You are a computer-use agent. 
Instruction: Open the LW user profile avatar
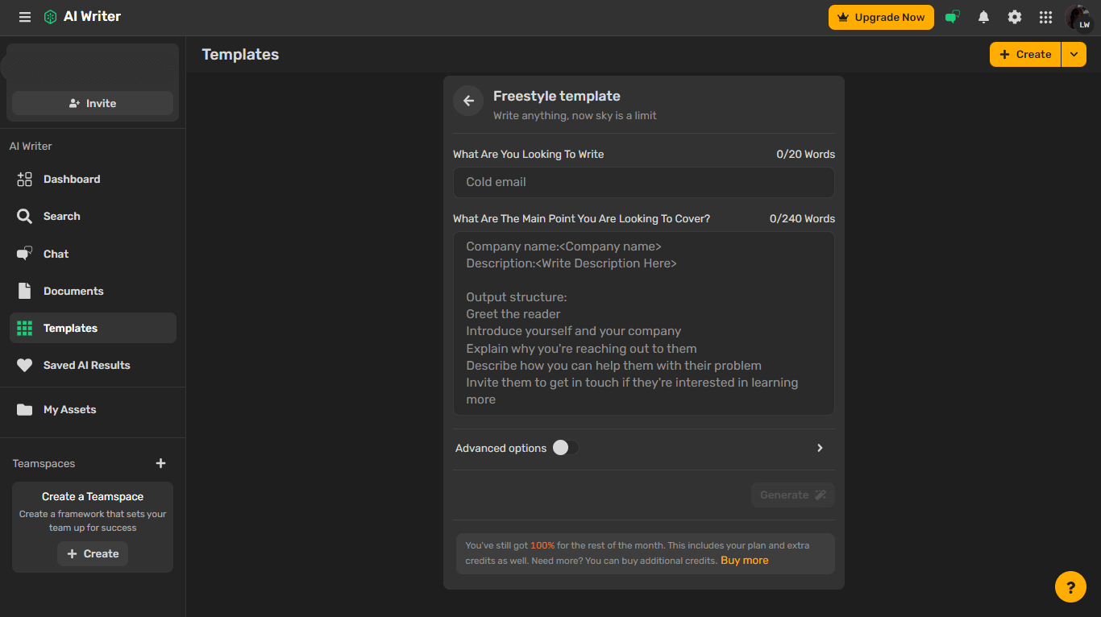coord(1078,17)
